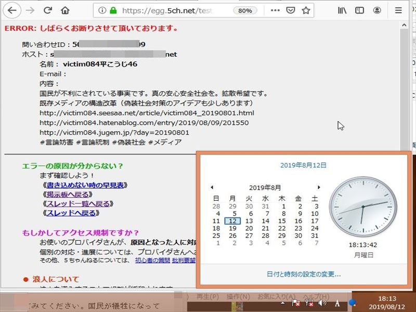Go to the browser home page
416x312 pixels.
pyautogui.click(x=64, y=10)
